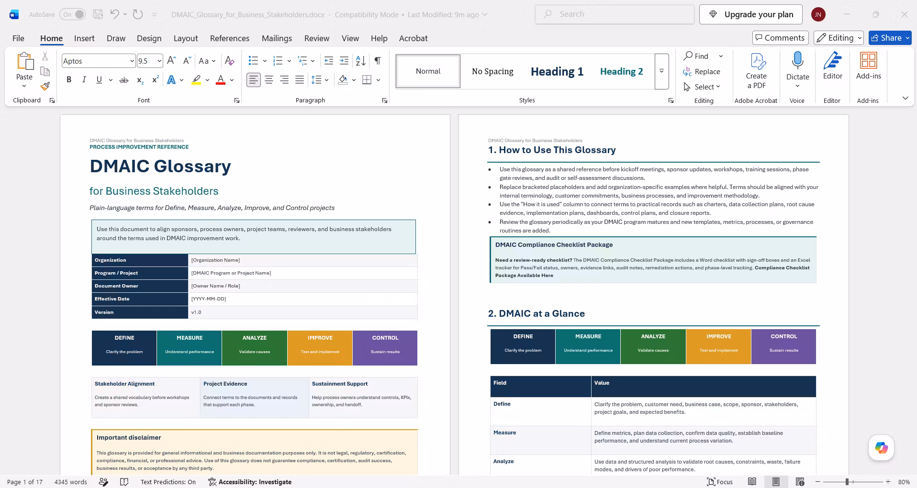Switch to Read Mode view
The width and height of the screenshot is (917, 488).
pyautogui.click(x=752, y=482)
